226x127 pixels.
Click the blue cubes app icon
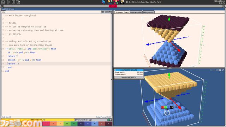click(103, 2)
